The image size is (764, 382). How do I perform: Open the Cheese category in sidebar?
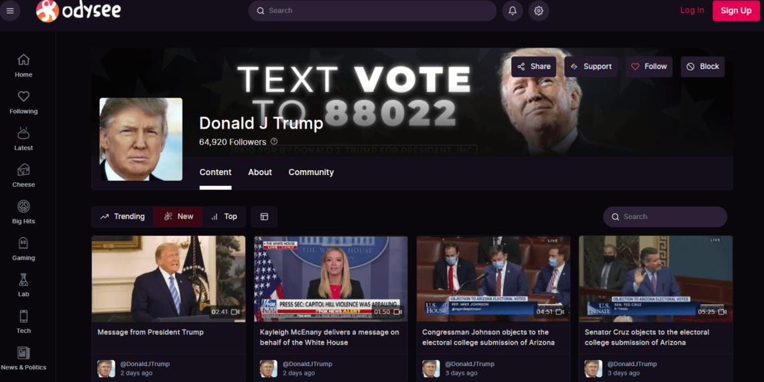pos(23,175)
